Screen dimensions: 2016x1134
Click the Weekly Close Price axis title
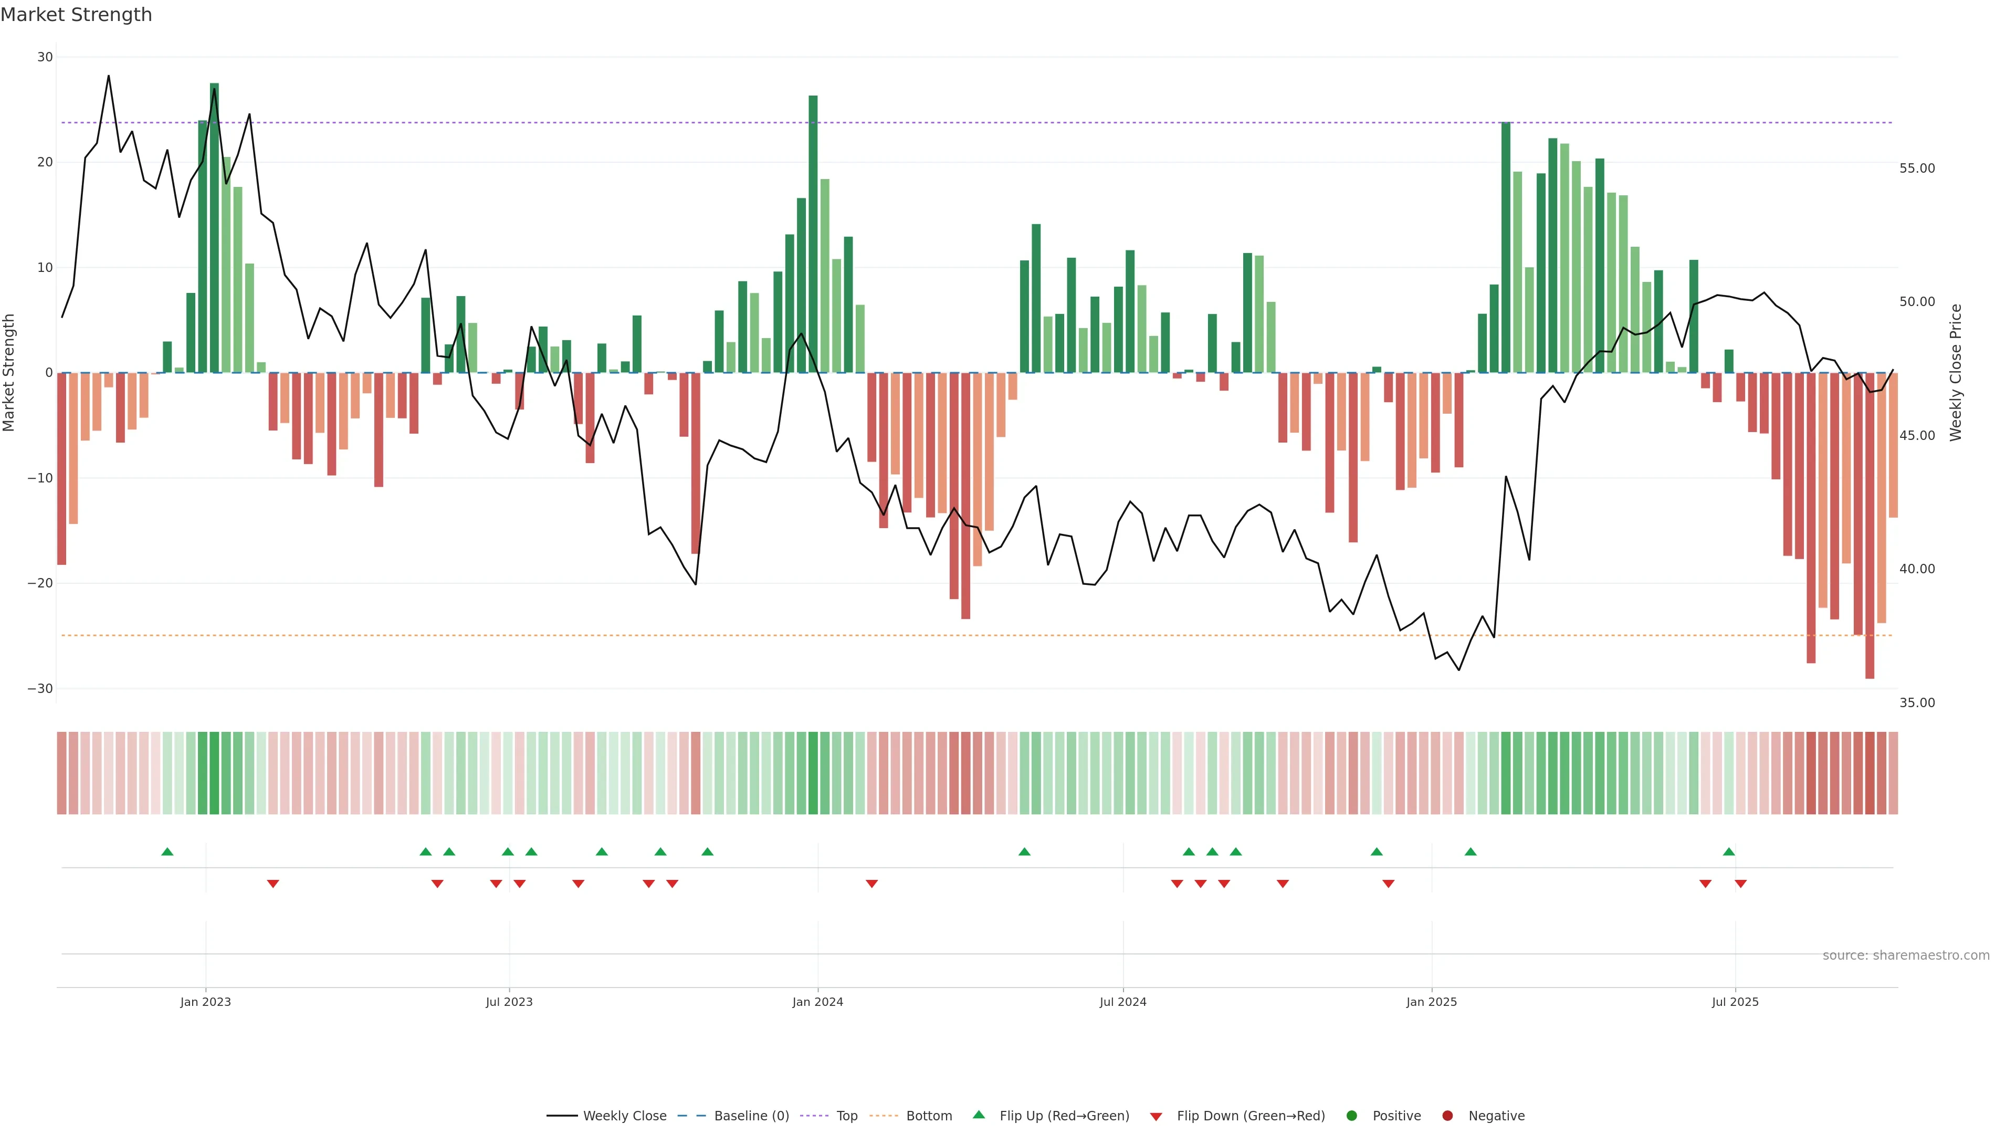pos(1956,373)
